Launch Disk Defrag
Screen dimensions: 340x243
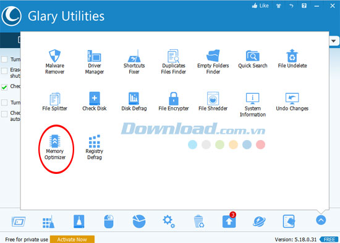pyautogui.click(x=134, y=102)
